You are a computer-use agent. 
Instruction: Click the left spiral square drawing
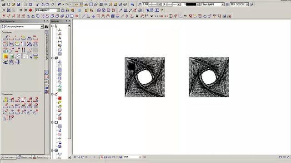click(145, 77)
